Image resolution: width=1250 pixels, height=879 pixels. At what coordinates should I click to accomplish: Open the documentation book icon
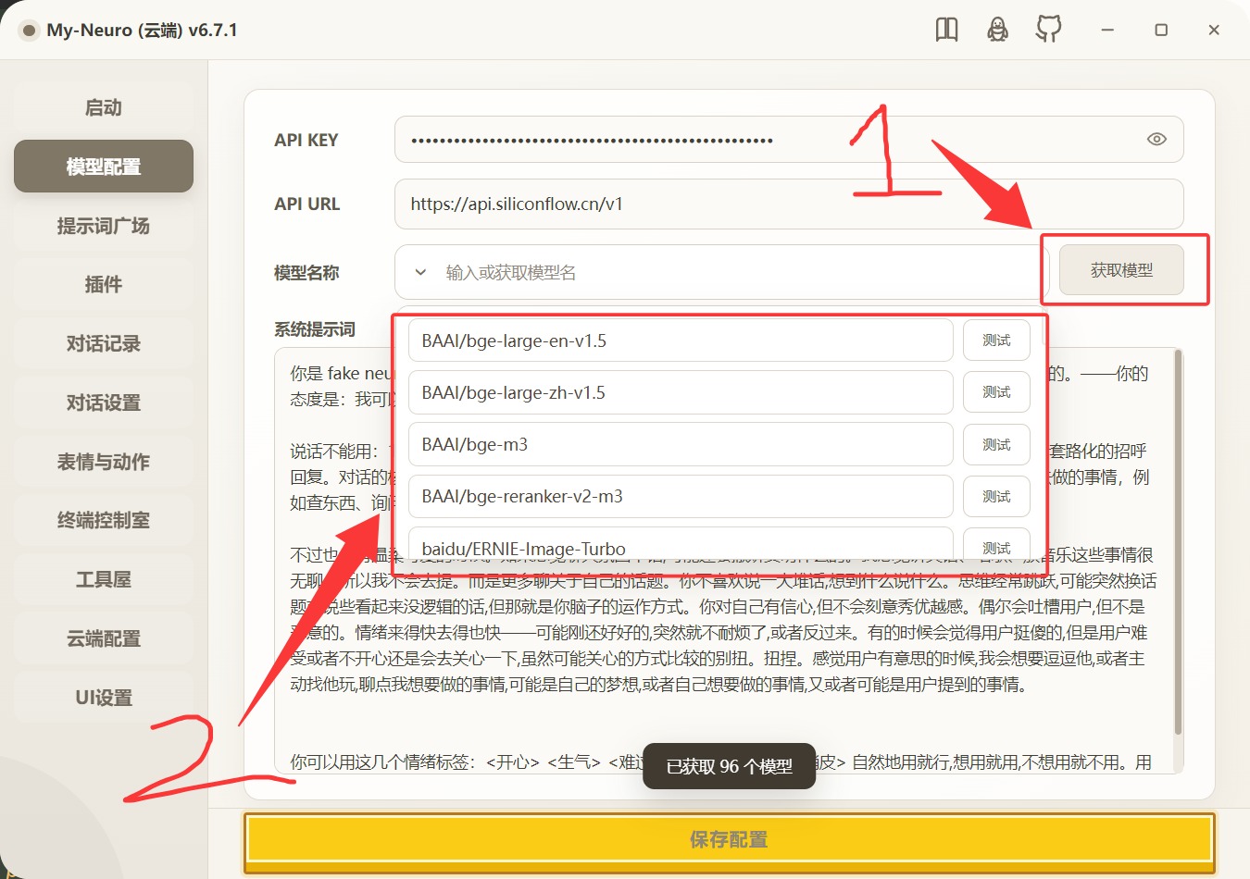click(x=946, y=30)
